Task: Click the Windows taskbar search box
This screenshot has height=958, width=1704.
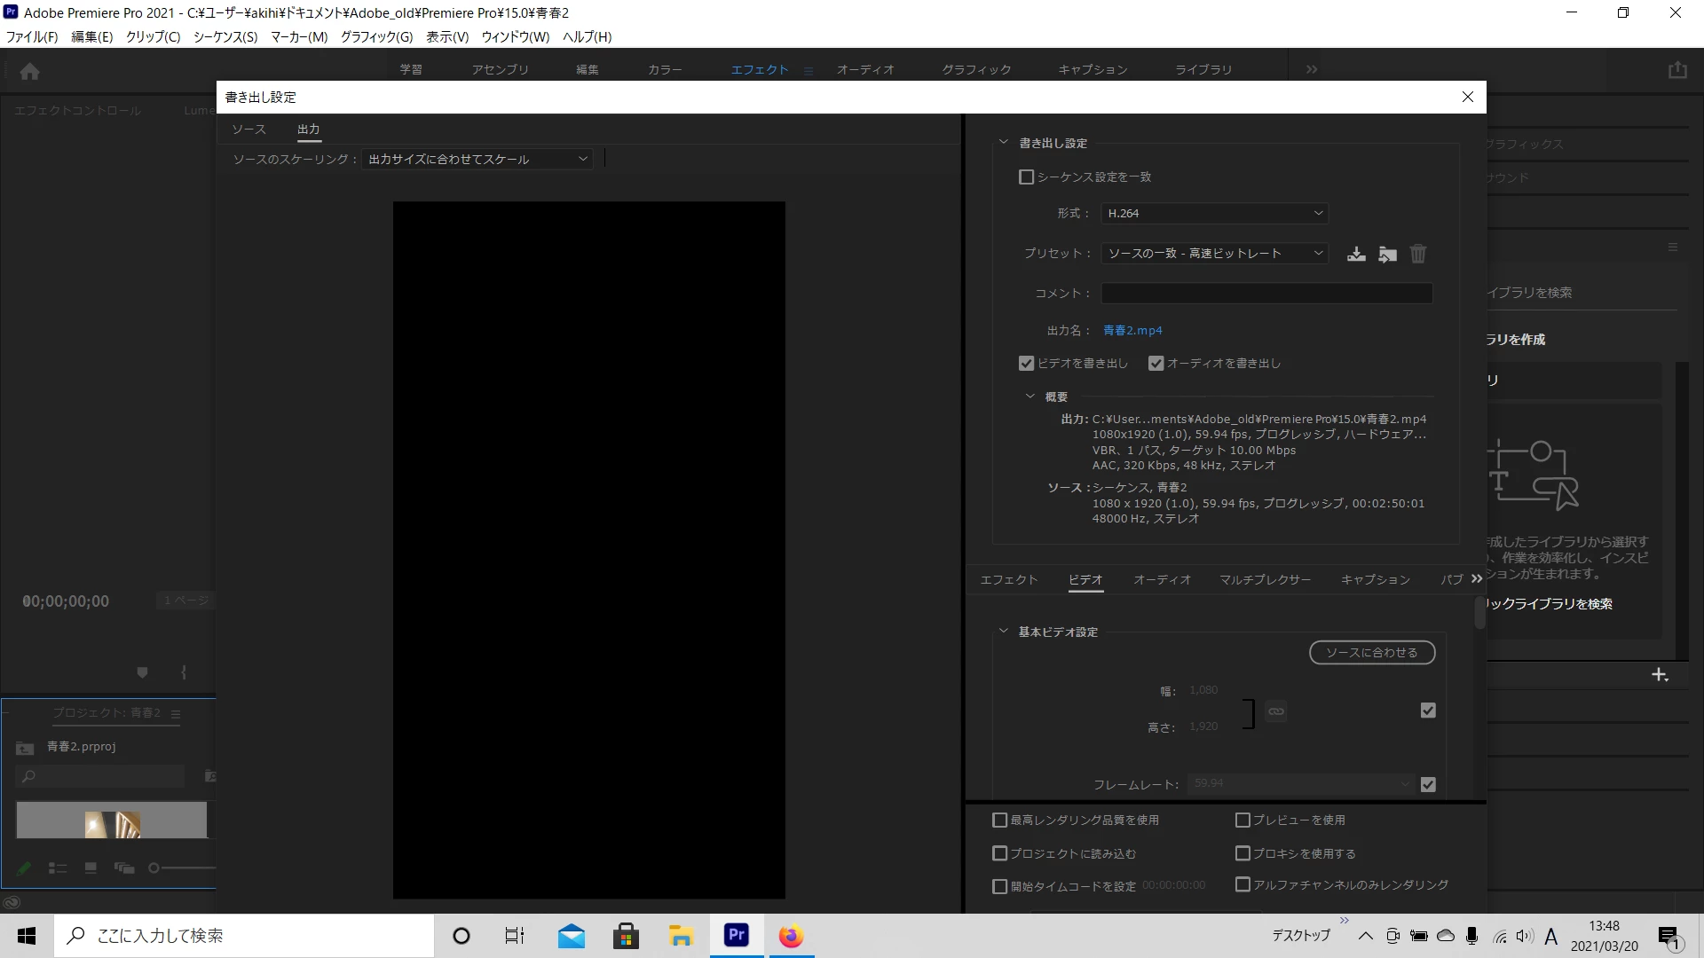Action: 244,936
